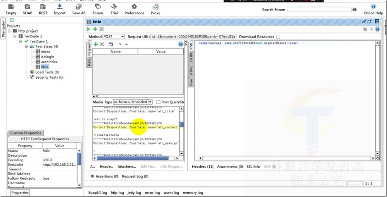Viewport: 387px width, 197px height.
Task: Open Assertions (0) panel
Action: click(105, 176)
